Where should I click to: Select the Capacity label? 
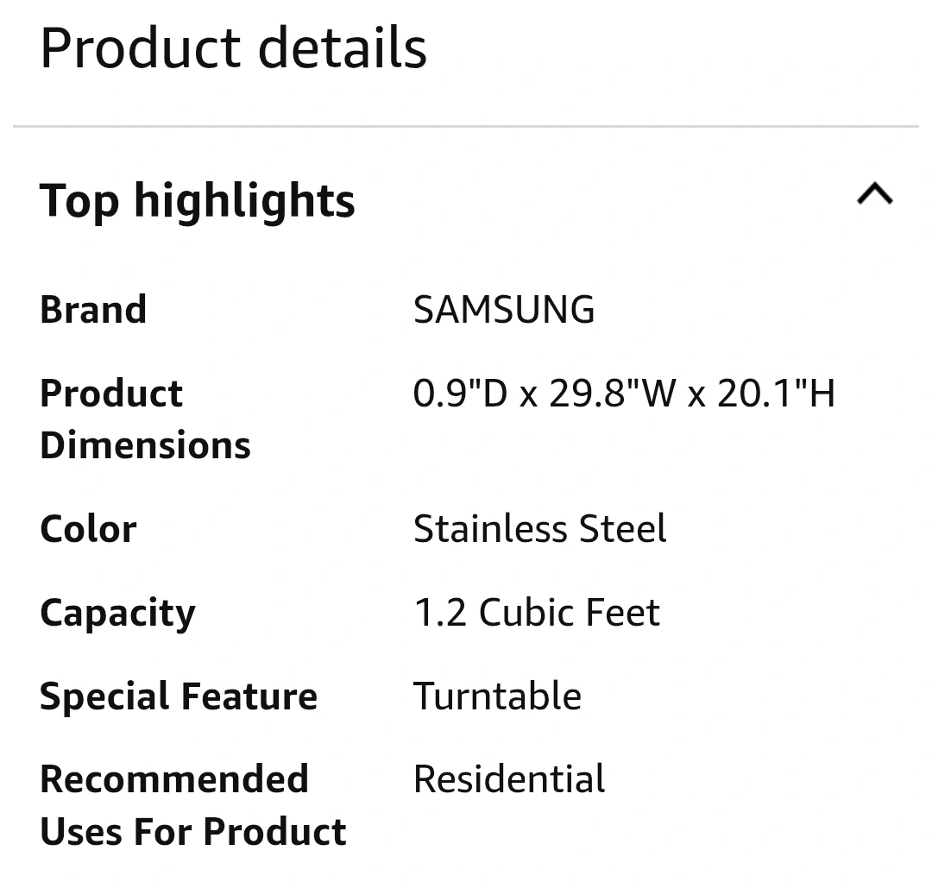pyautogui.click(x=117, y=614)
